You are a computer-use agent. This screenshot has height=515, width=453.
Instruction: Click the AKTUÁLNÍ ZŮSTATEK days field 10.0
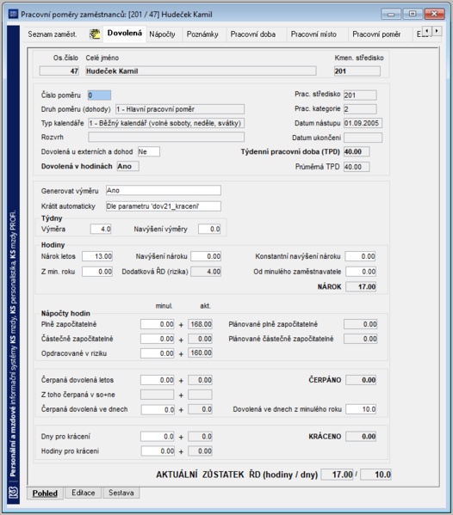tap(375, 475)
